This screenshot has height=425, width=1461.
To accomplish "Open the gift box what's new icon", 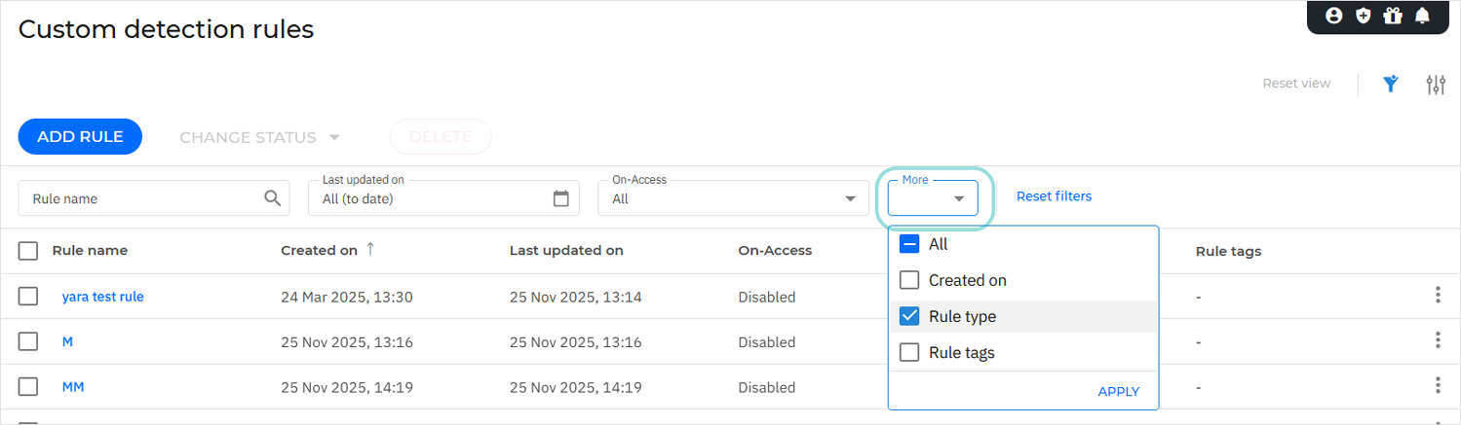I will 1392,16.
